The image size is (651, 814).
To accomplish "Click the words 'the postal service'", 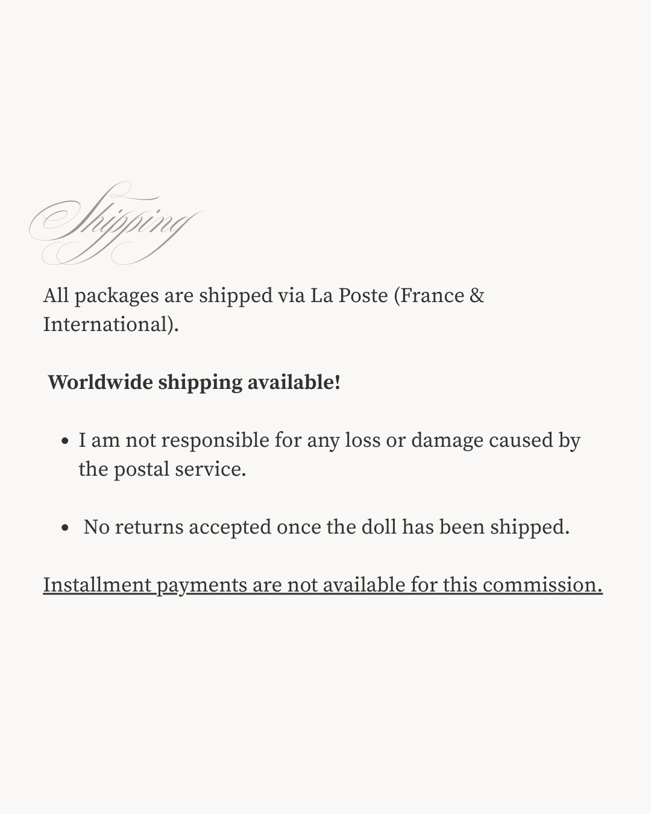I will point(161,469).
